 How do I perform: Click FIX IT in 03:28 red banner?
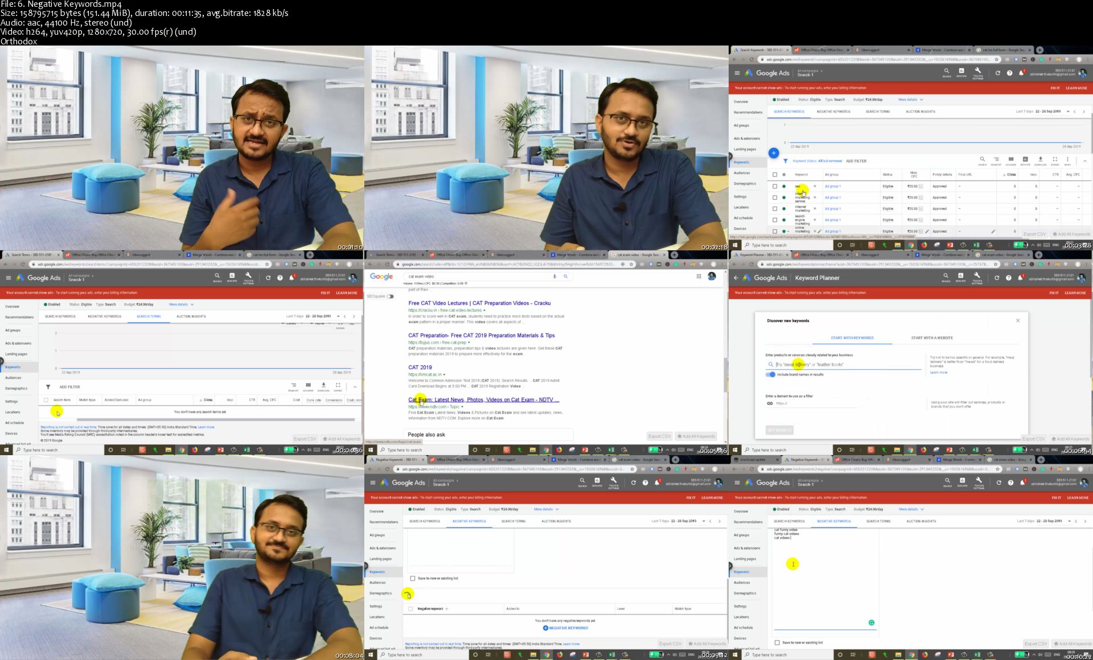click(1055, 88)
